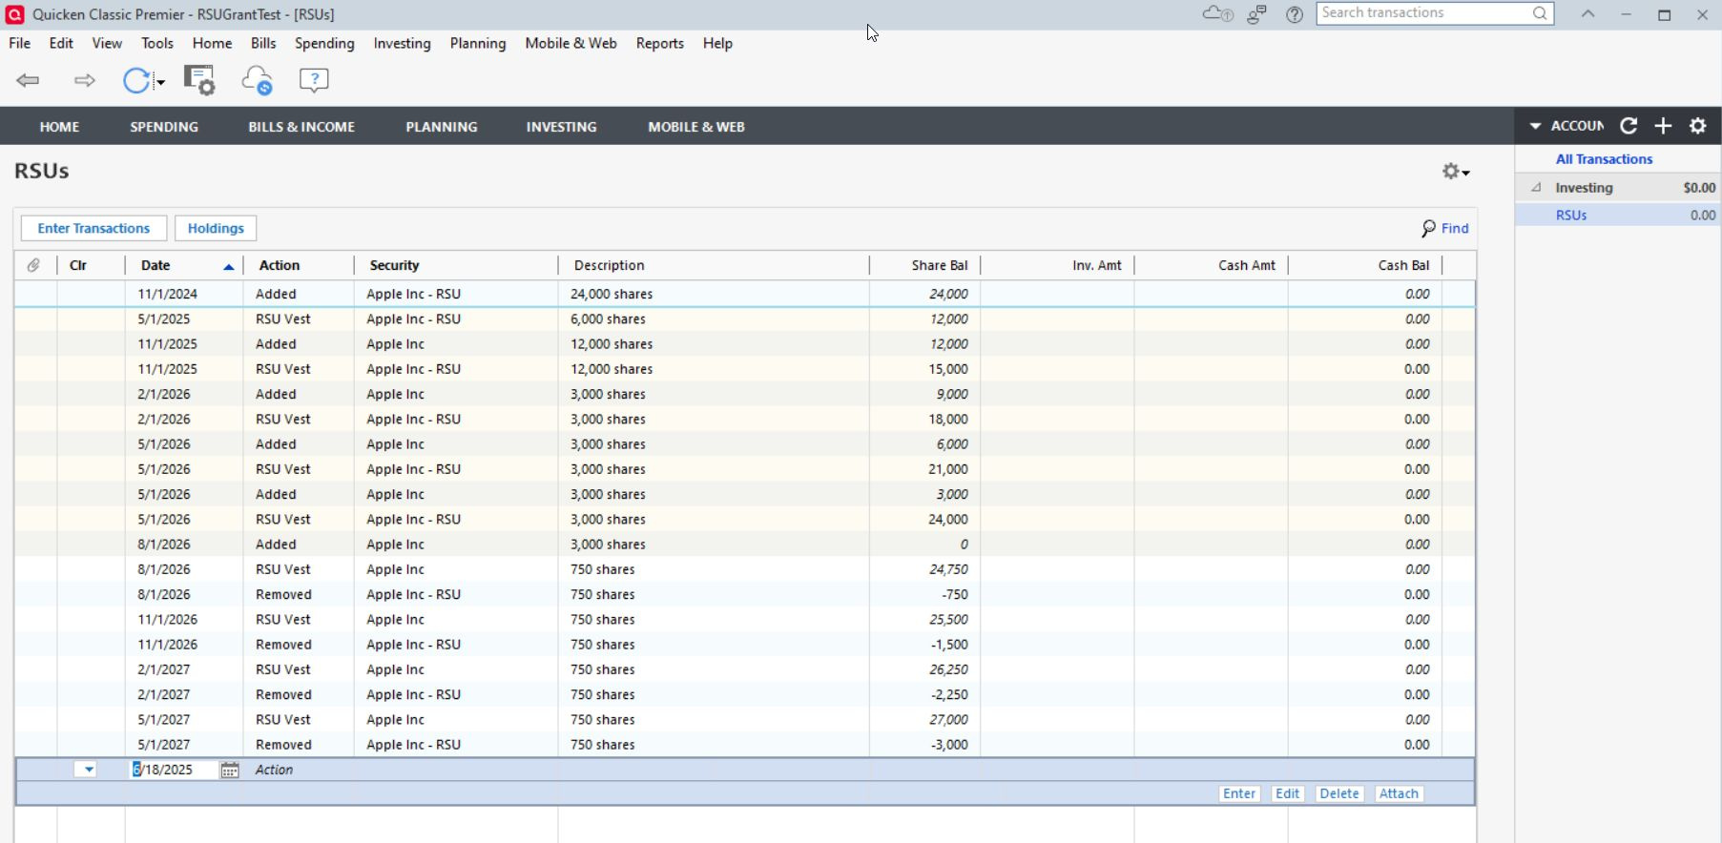Open the Investing menu
The width and height of the screenshot is (1722, 843).
(402, 44)
